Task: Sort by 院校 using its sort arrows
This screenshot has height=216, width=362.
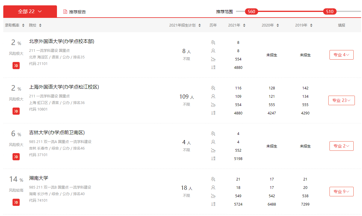Action: tap(40, 25)
